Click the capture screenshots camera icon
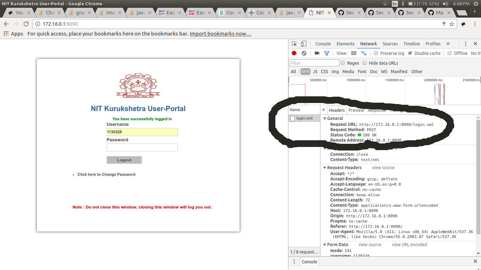The height and width of the screenshot is (270, 481). click(x=317, y=53)
